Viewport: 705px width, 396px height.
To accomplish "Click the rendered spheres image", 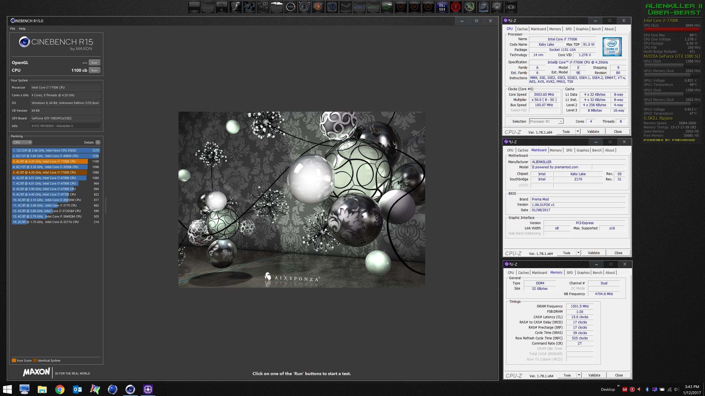I will [x=302, y=199].
